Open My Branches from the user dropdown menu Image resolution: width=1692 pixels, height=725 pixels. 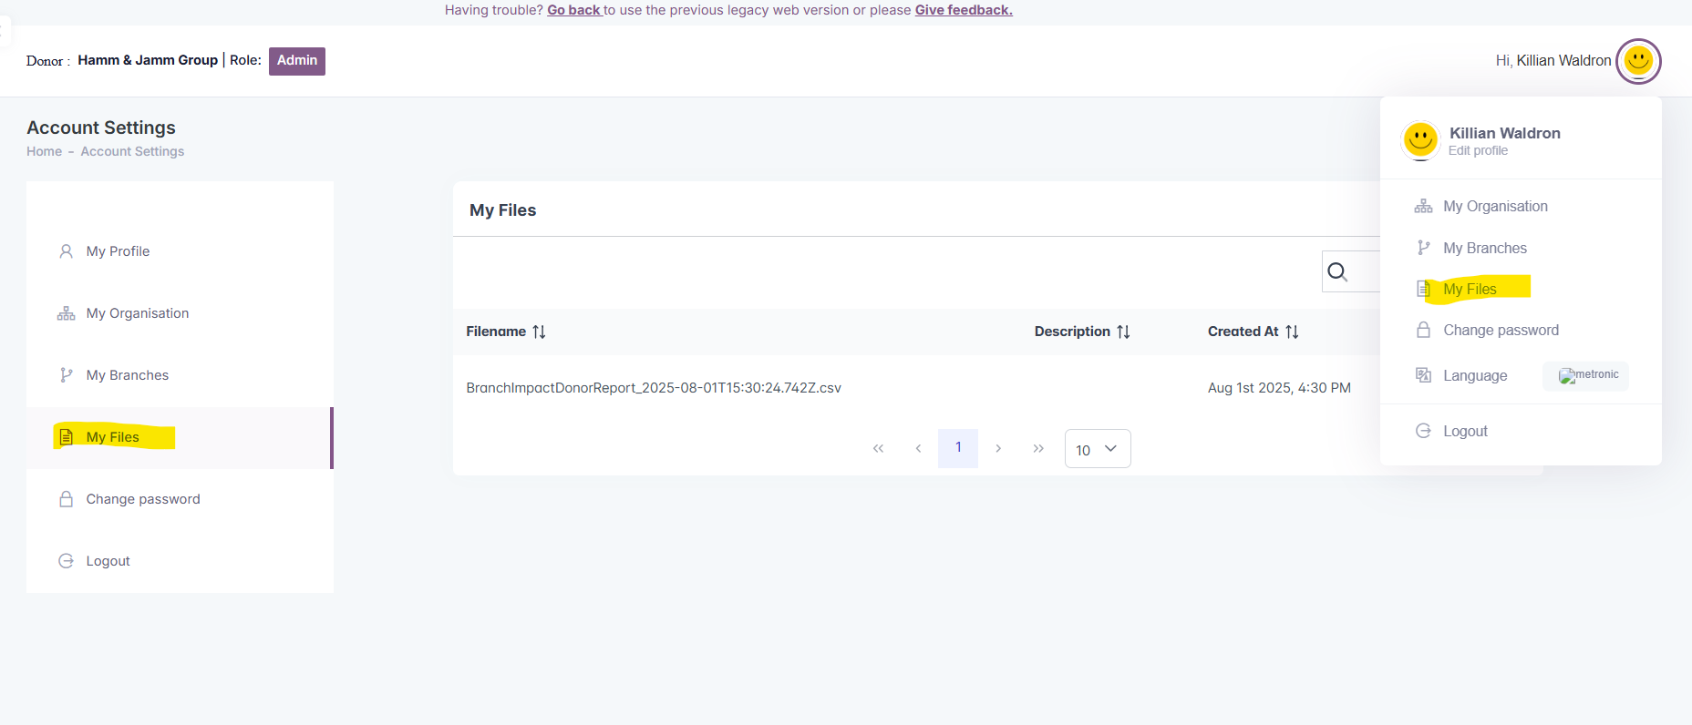pyautogui.click(x=1484, y=248)
